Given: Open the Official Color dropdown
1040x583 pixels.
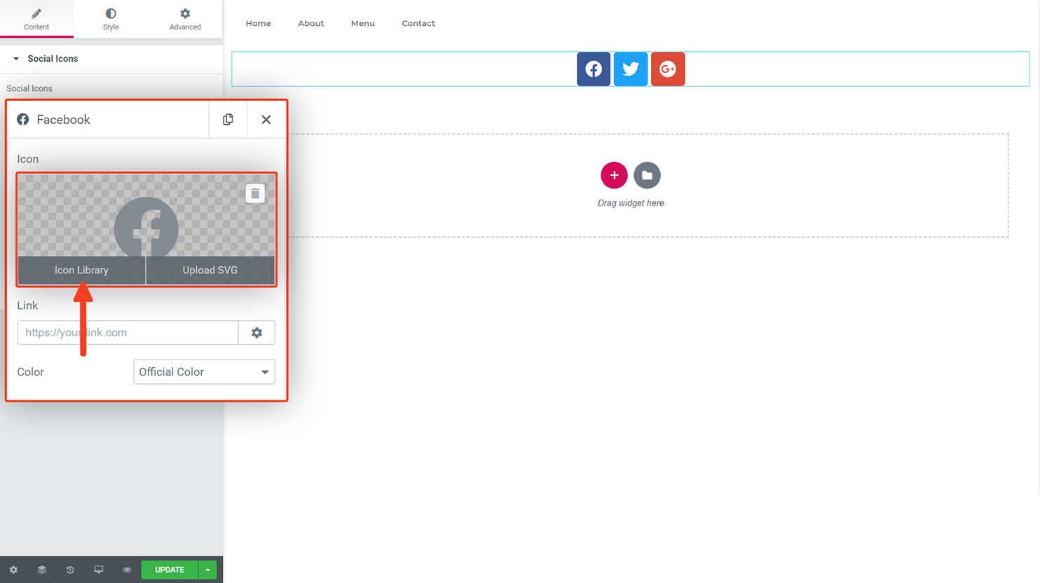Looking at the screenshot, I should [x=204, y=372].
